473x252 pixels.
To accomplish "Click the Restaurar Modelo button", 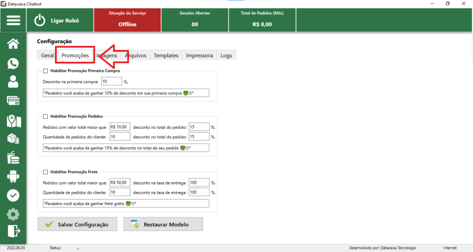I will click(163, 224).
